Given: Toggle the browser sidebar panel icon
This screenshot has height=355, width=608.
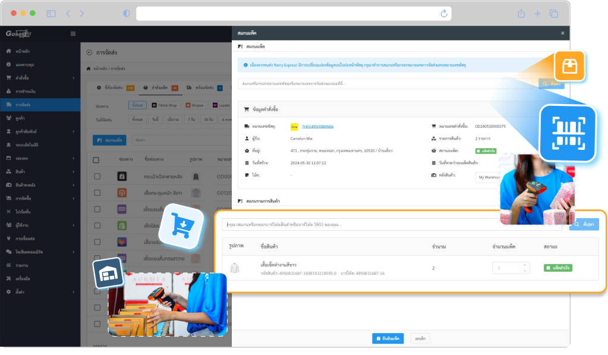Looking at the screenshot, I should 51,14.
